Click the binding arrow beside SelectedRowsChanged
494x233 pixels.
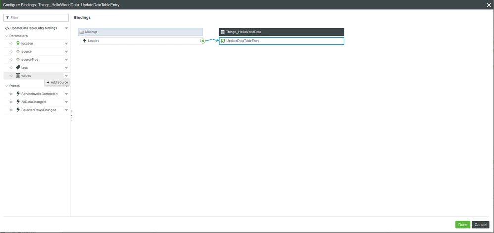click(x=11, y=110)
